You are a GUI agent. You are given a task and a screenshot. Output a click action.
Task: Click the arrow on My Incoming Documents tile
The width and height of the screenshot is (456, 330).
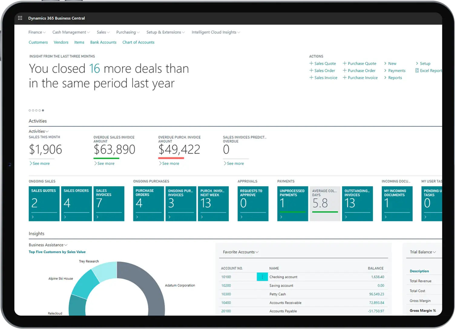pos(385,217)
